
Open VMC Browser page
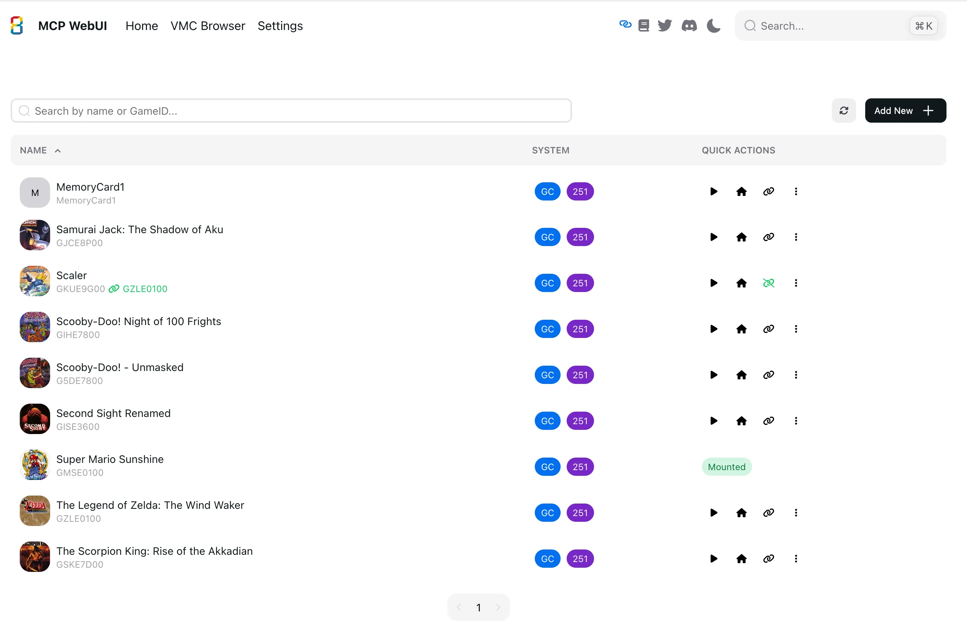tap(208, 26)
